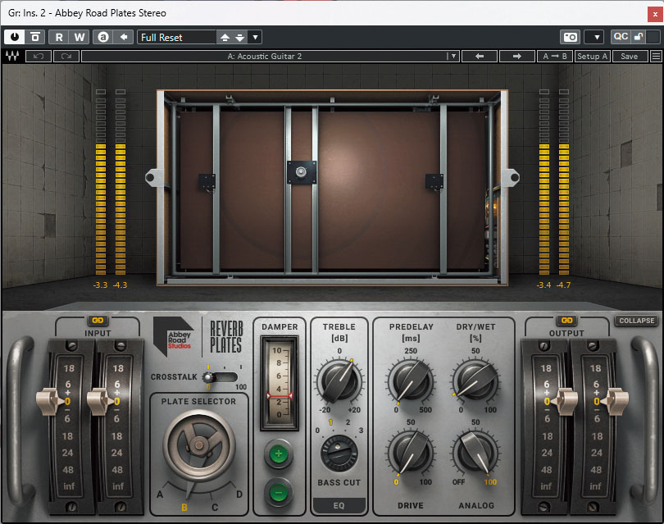Click the COLLAPSE button

pos(636,321)
